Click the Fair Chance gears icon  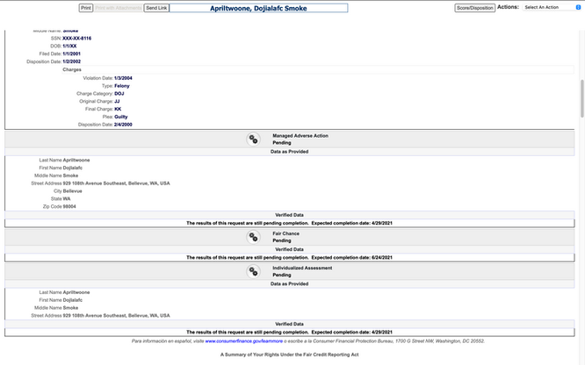[253, 237]
